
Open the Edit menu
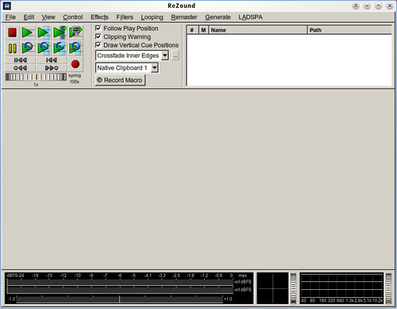click(x=29, y=17)
